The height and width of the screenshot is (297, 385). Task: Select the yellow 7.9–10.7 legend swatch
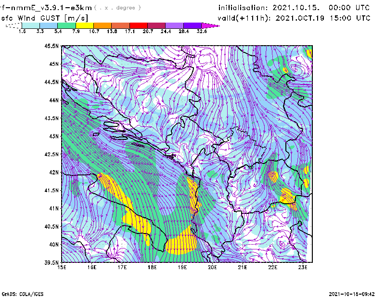[x=85, y=25]
